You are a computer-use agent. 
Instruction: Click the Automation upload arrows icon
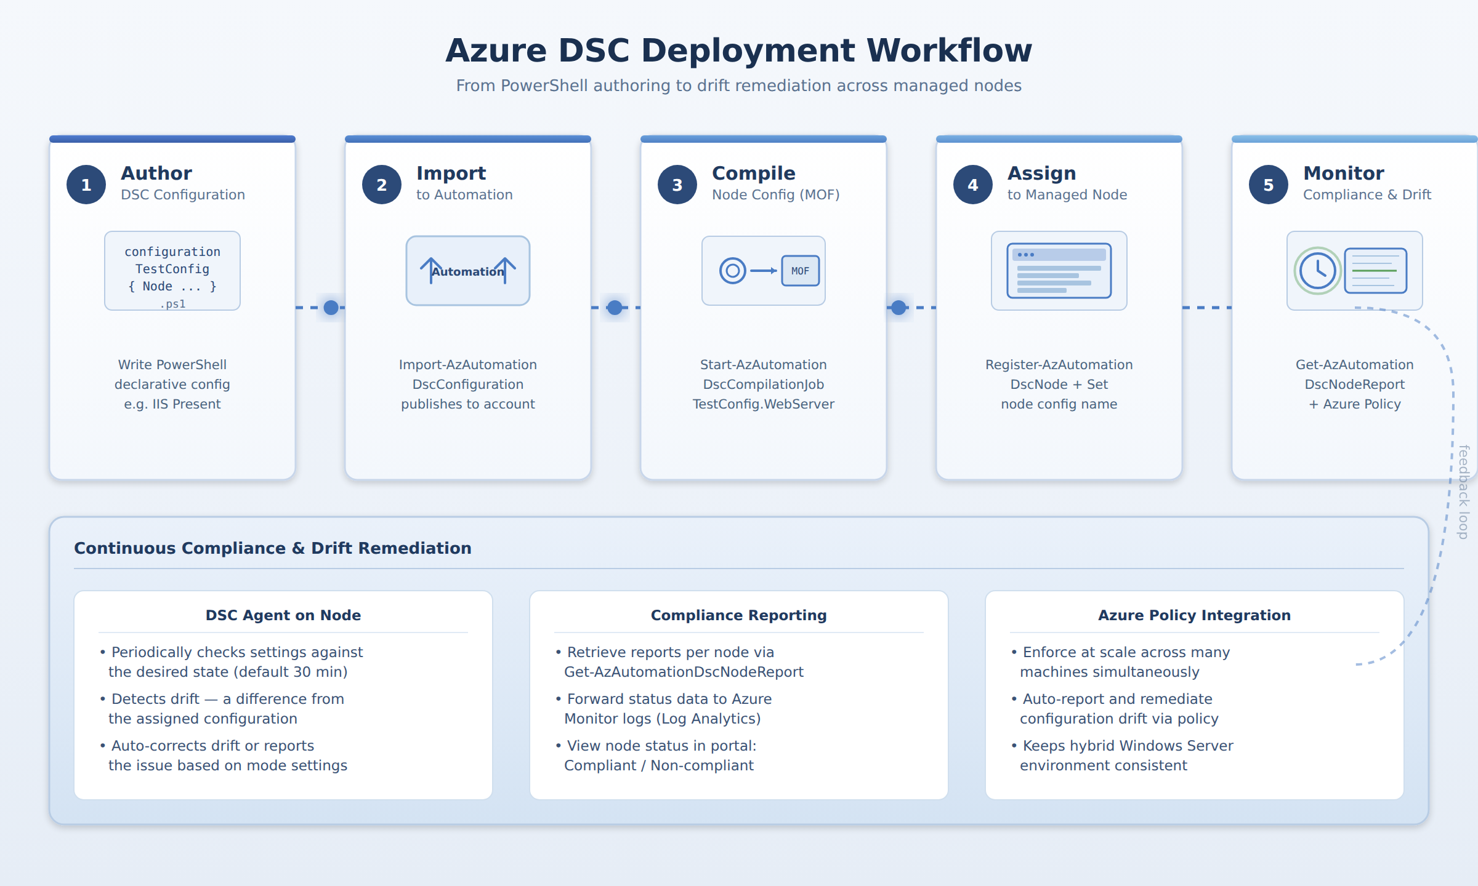(x=468, y=271)
